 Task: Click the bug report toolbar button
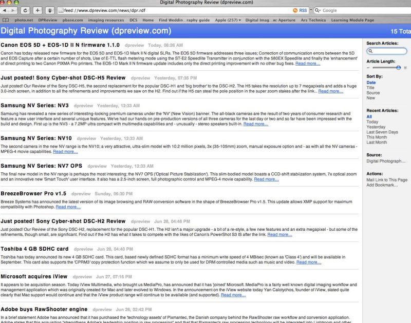click(x=50, y=10)
